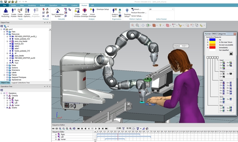Expand the Frames node in Object Tree
This screenshot has width=238, height=142.
[4, 75]
